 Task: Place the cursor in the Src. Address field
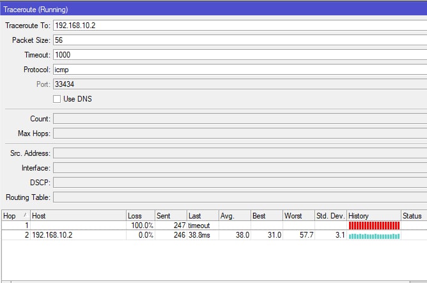(240, 153)
